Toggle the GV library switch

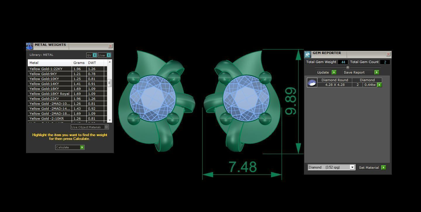pos(92,55)
